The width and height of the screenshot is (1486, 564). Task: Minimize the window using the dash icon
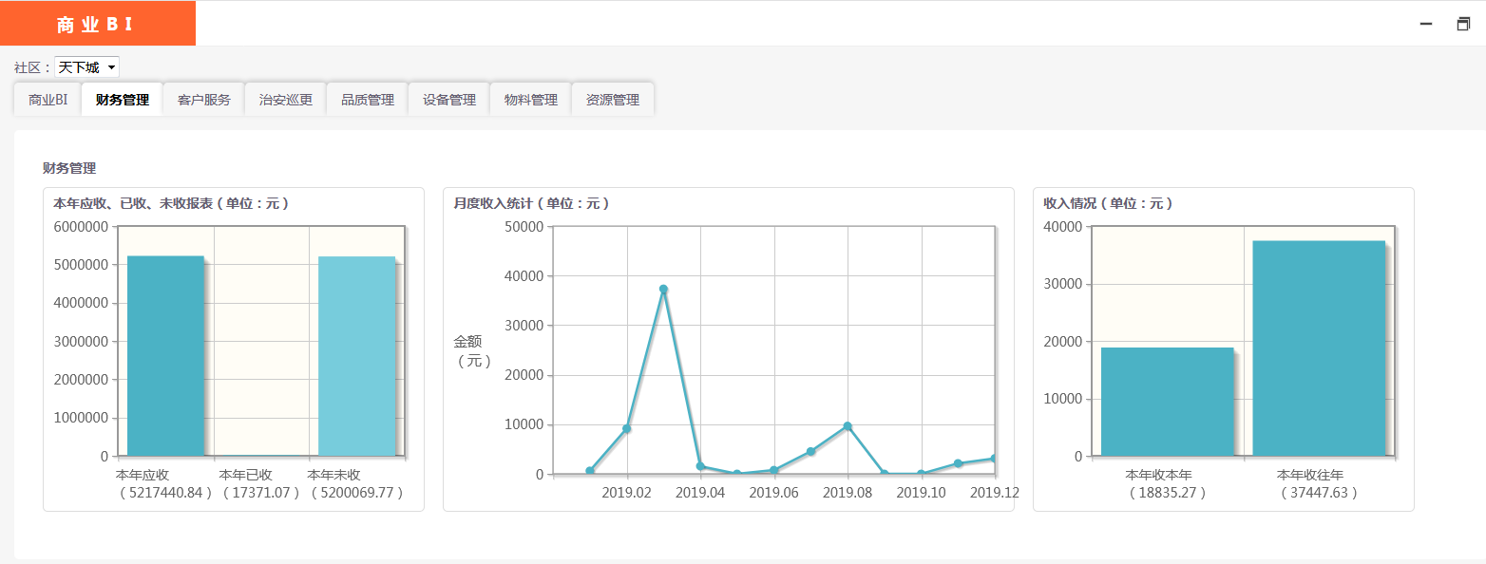(1425, 25)
